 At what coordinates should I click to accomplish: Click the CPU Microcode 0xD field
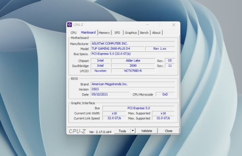165,94
